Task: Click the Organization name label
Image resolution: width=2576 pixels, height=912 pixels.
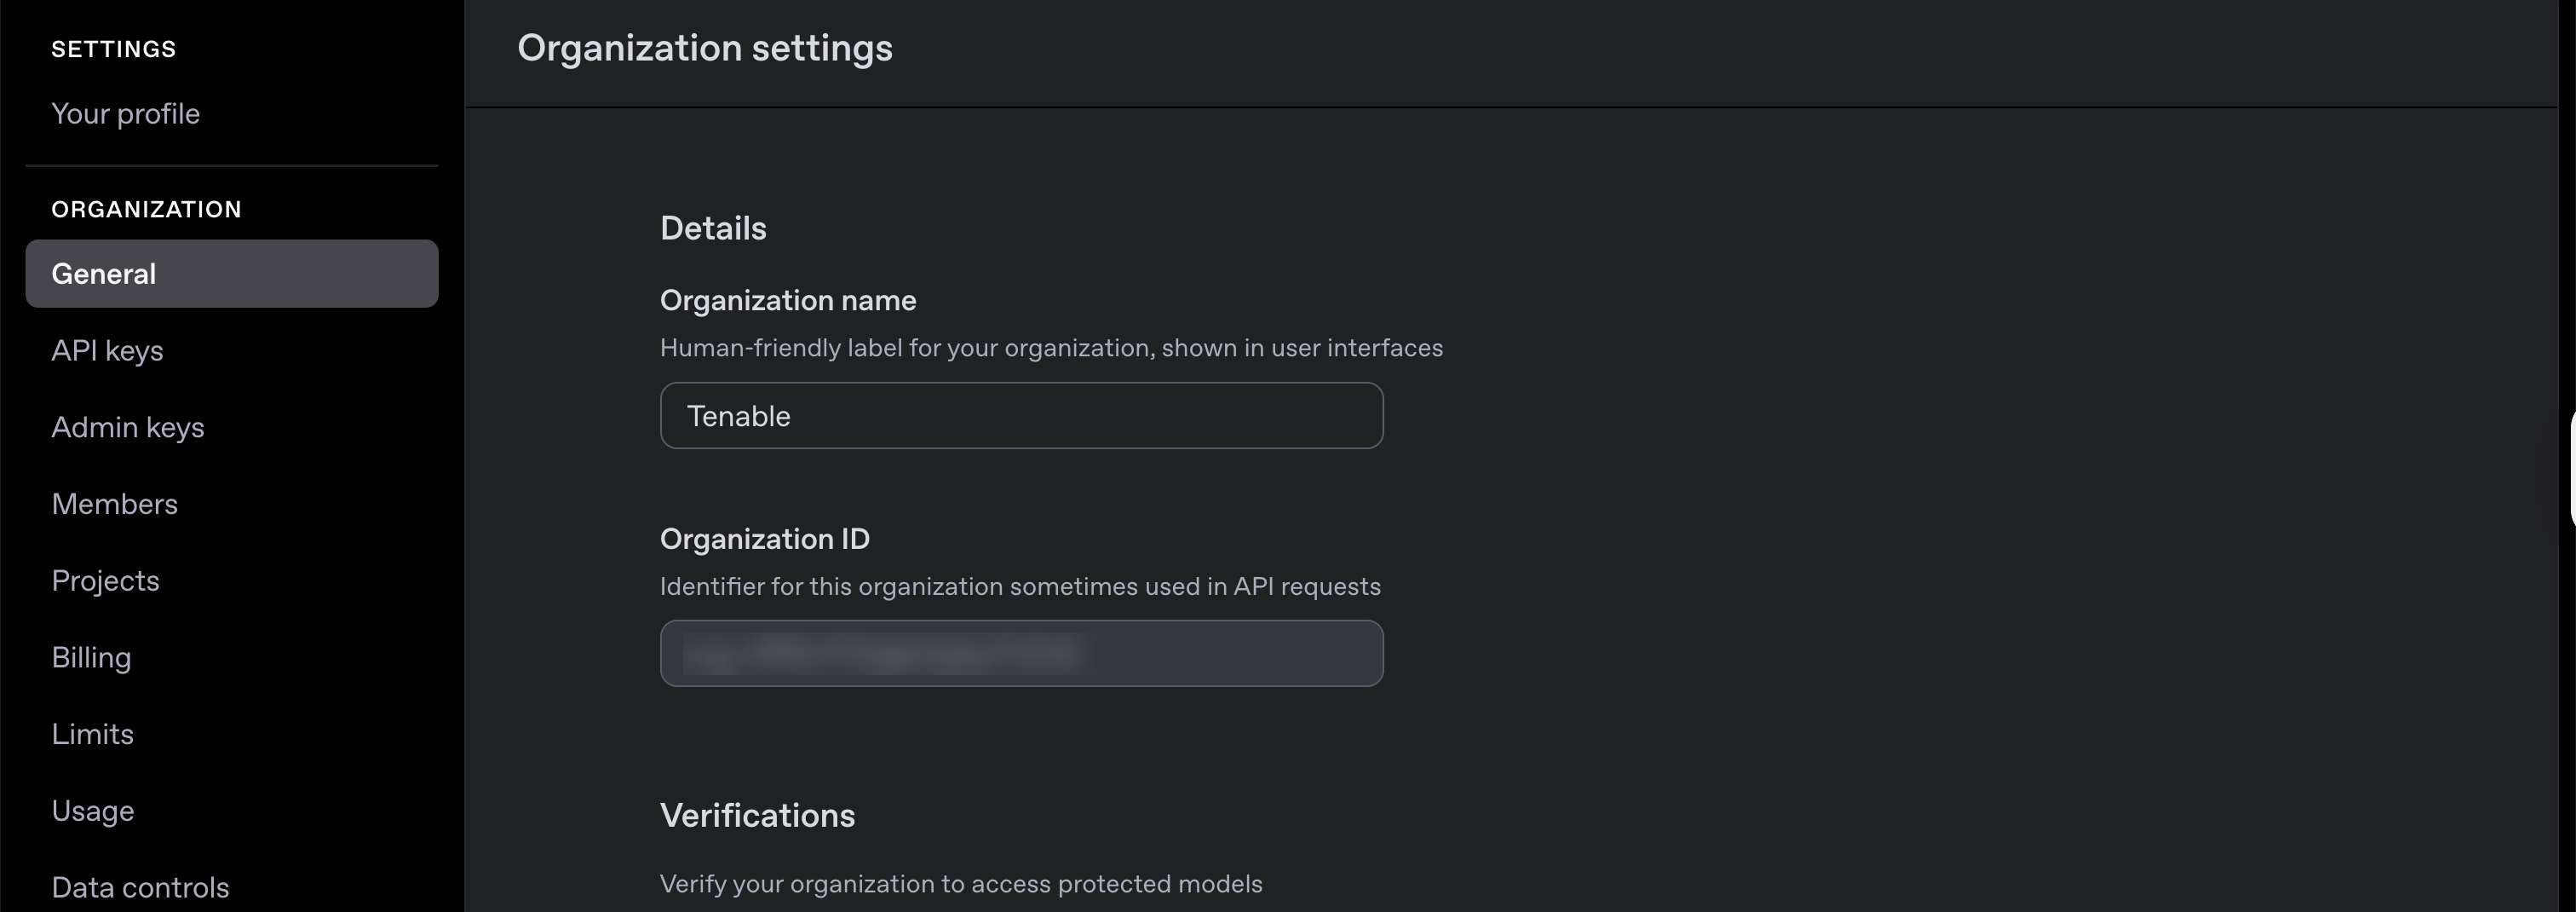Action: point(787,300)
